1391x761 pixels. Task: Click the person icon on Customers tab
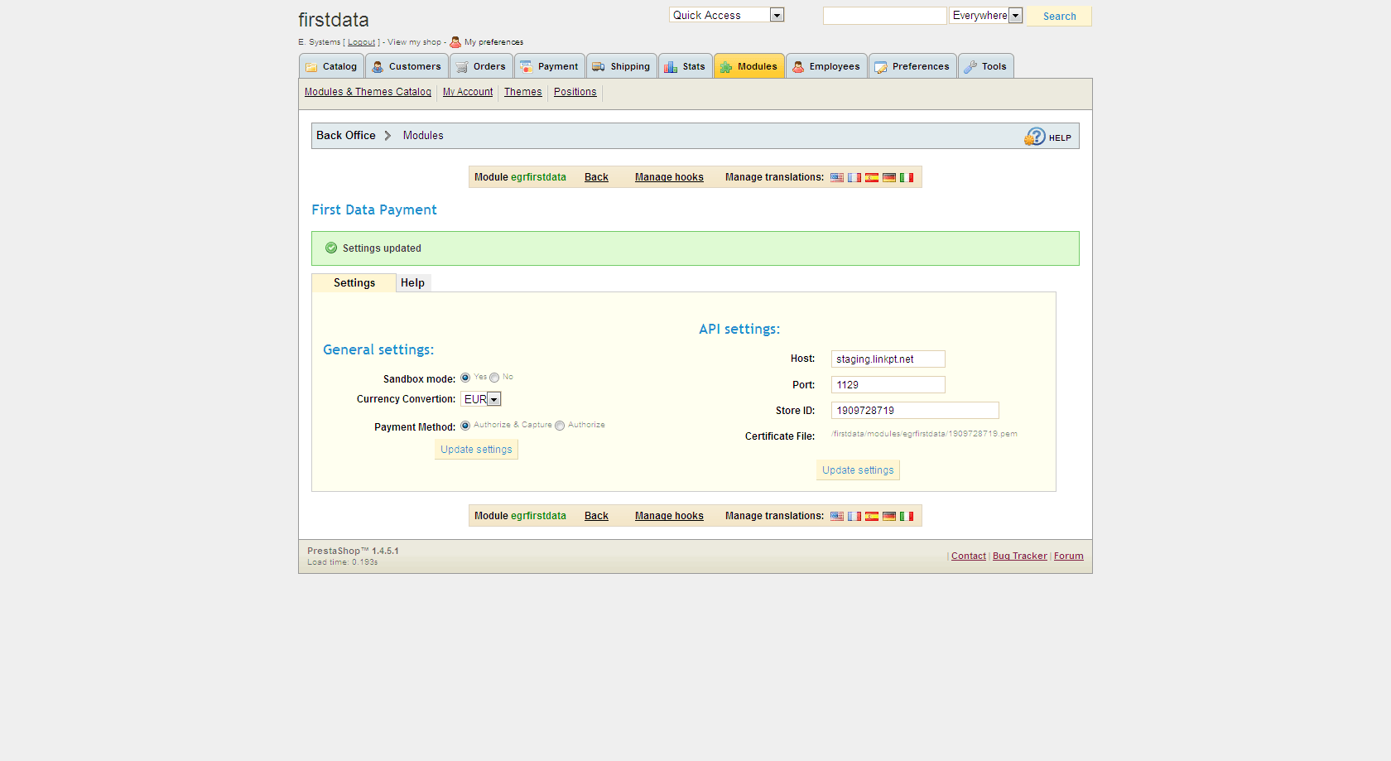click(x=378, y=67)
